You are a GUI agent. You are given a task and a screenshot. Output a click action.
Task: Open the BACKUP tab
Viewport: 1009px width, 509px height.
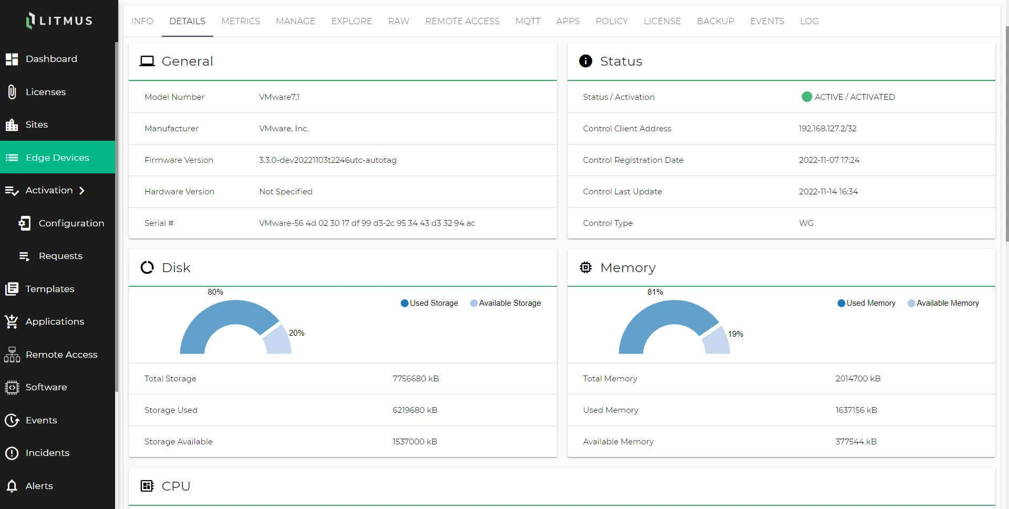click(715, 21)
